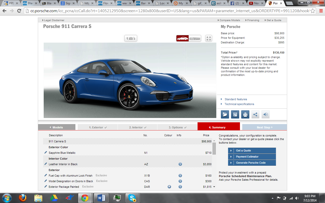Show info for Leather Interior in Black
The height and width of the screenshot is (203, 325).
point(180,164)
